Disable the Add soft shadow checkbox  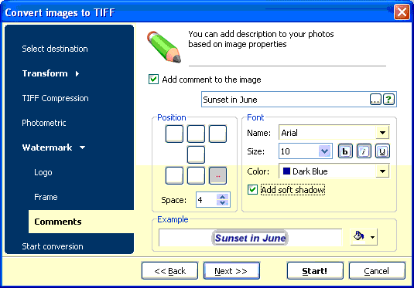click(252, 190)
